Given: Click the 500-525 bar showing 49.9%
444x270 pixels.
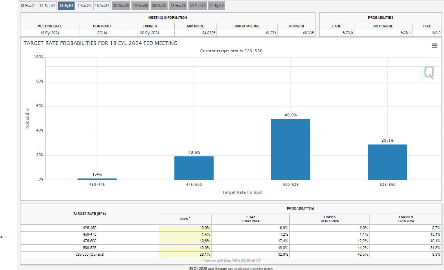Looking at the screenshot, I should (291, 149).
